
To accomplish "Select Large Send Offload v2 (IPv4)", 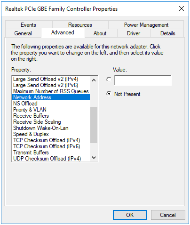I will click(x=51, y=79).
